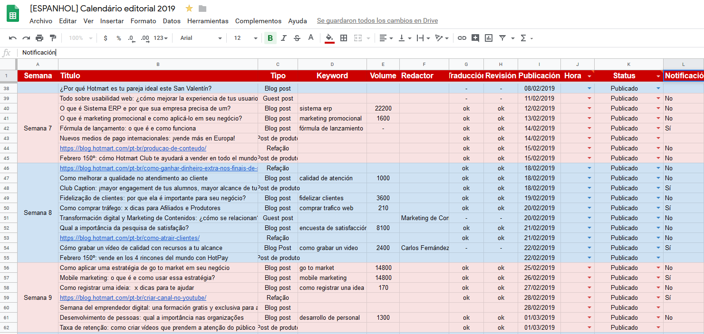Open the fill color paint bucket

click(x=329, y=38)
